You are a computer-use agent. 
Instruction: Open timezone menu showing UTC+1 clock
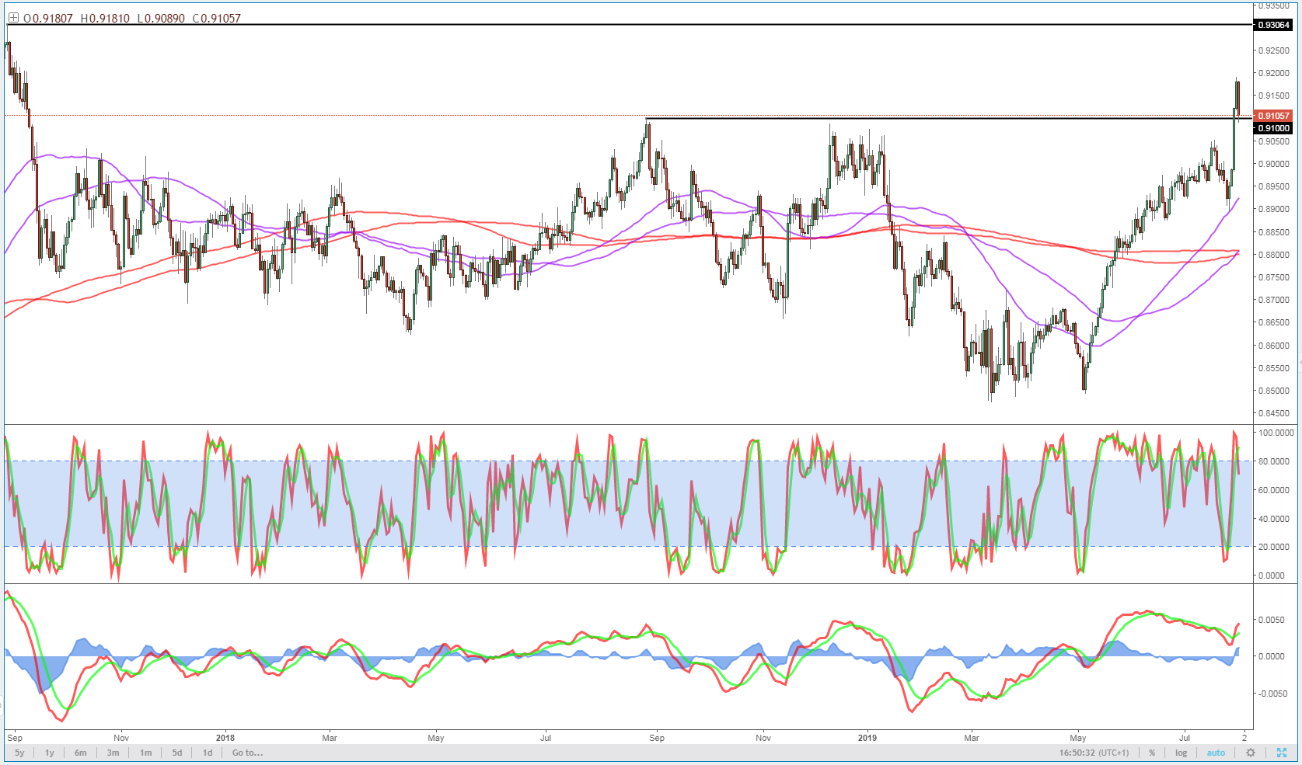[1094, 753]
